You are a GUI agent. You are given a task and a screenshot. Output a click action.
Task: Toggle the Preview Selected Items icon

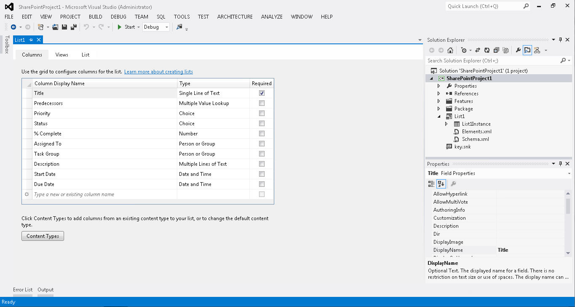coord(527,50)
